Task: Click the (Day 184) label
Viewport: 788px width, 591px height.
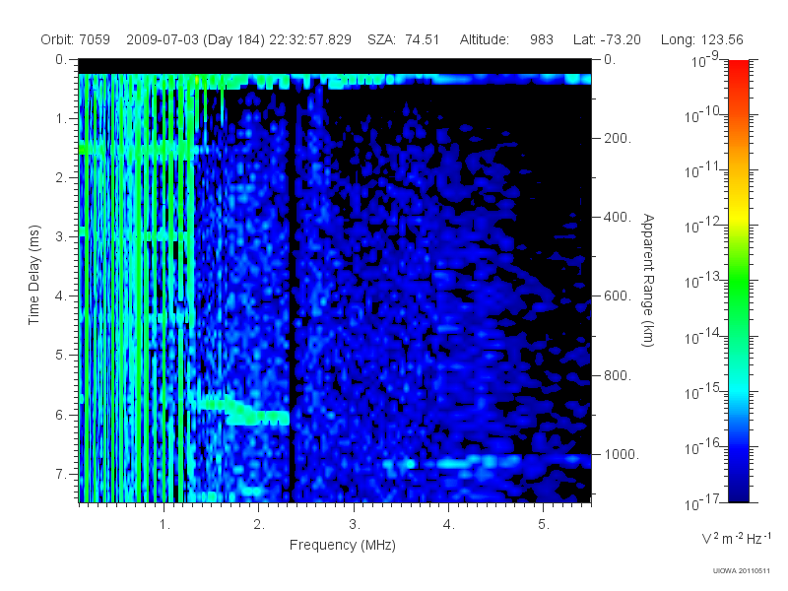Action: (233, 39)
